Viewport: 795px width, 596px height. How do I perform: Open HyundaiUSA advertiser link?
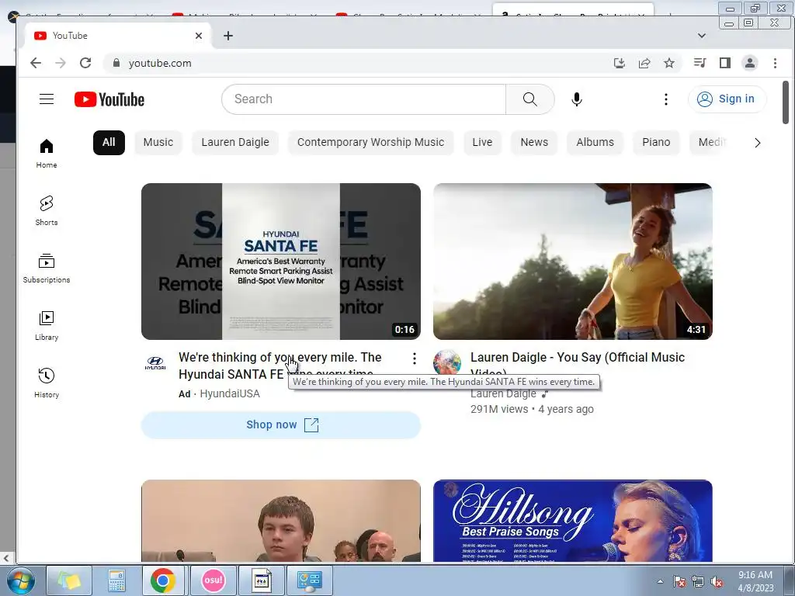[x=230, y=393]
